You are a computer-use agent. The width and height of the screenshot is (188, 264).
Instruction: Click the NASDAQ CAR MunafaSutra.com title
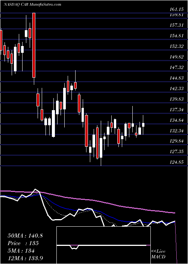pos(32,5)
